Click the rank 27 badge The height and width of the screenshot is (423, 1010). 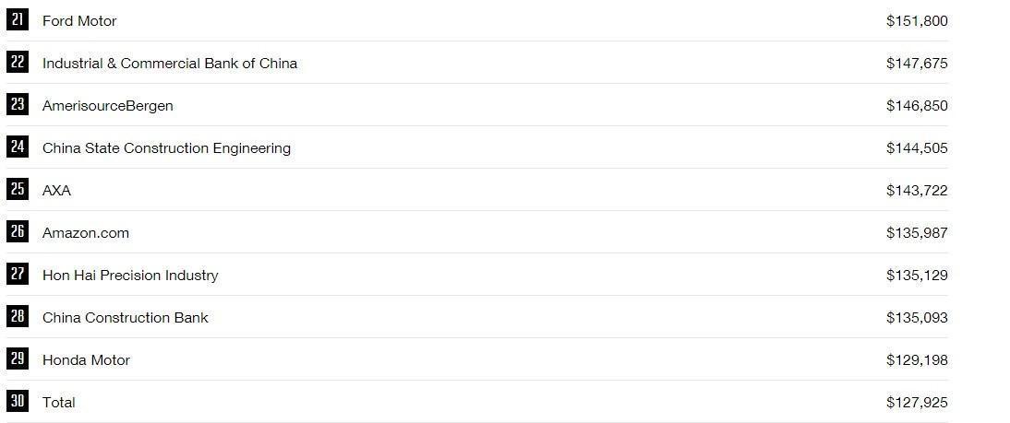(18, 274)
